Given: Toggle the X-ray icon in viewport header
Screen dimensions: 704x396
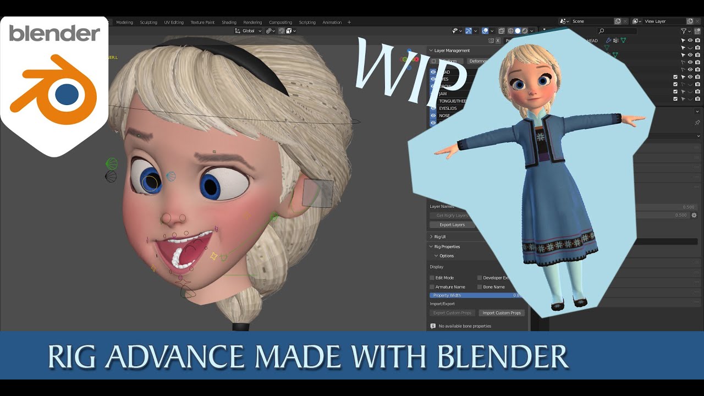Looking at the screenshot, I should coord(501,31).
